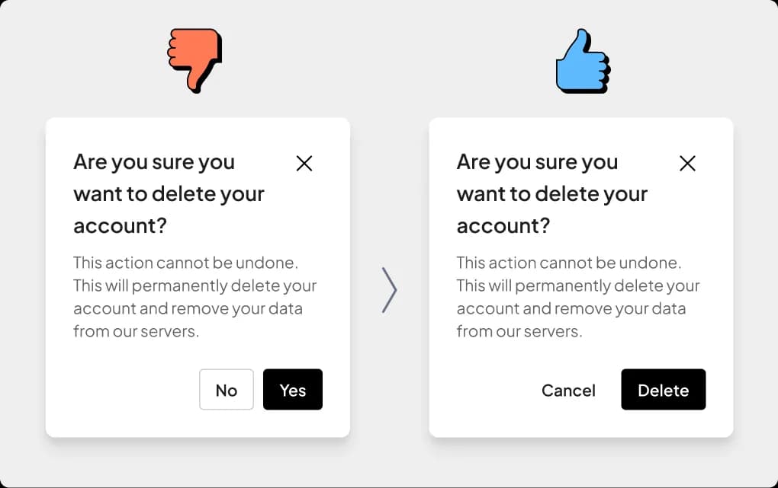Click "Are you sure you" heading line above Cancel/Delete
This screenshot has height=488, width=778.
538,162
